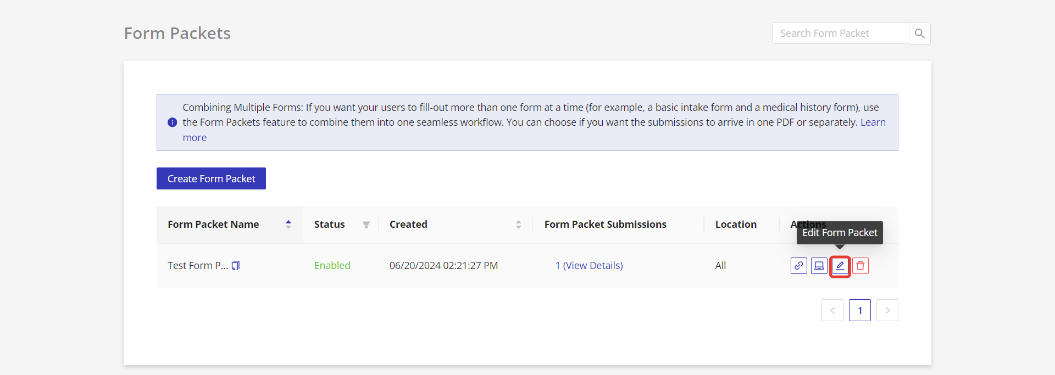Click the copy link icon in Actions
Screen dimensions: 1055x375
(x=798, y=266)
